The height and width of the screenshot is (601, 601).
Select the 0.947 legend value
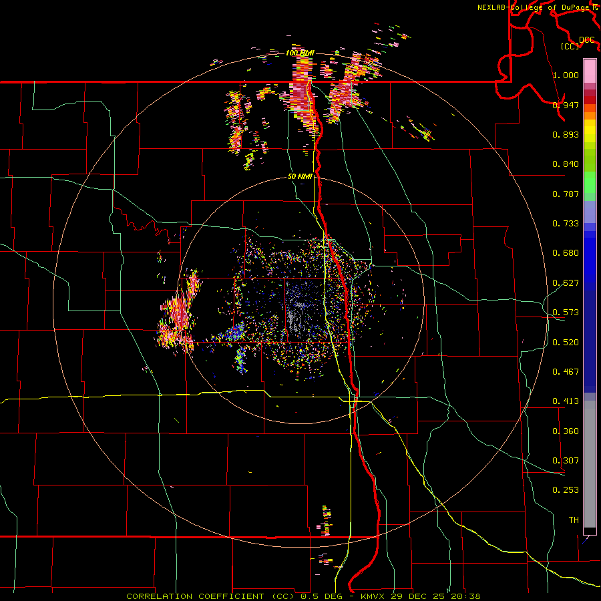point(566,105)
